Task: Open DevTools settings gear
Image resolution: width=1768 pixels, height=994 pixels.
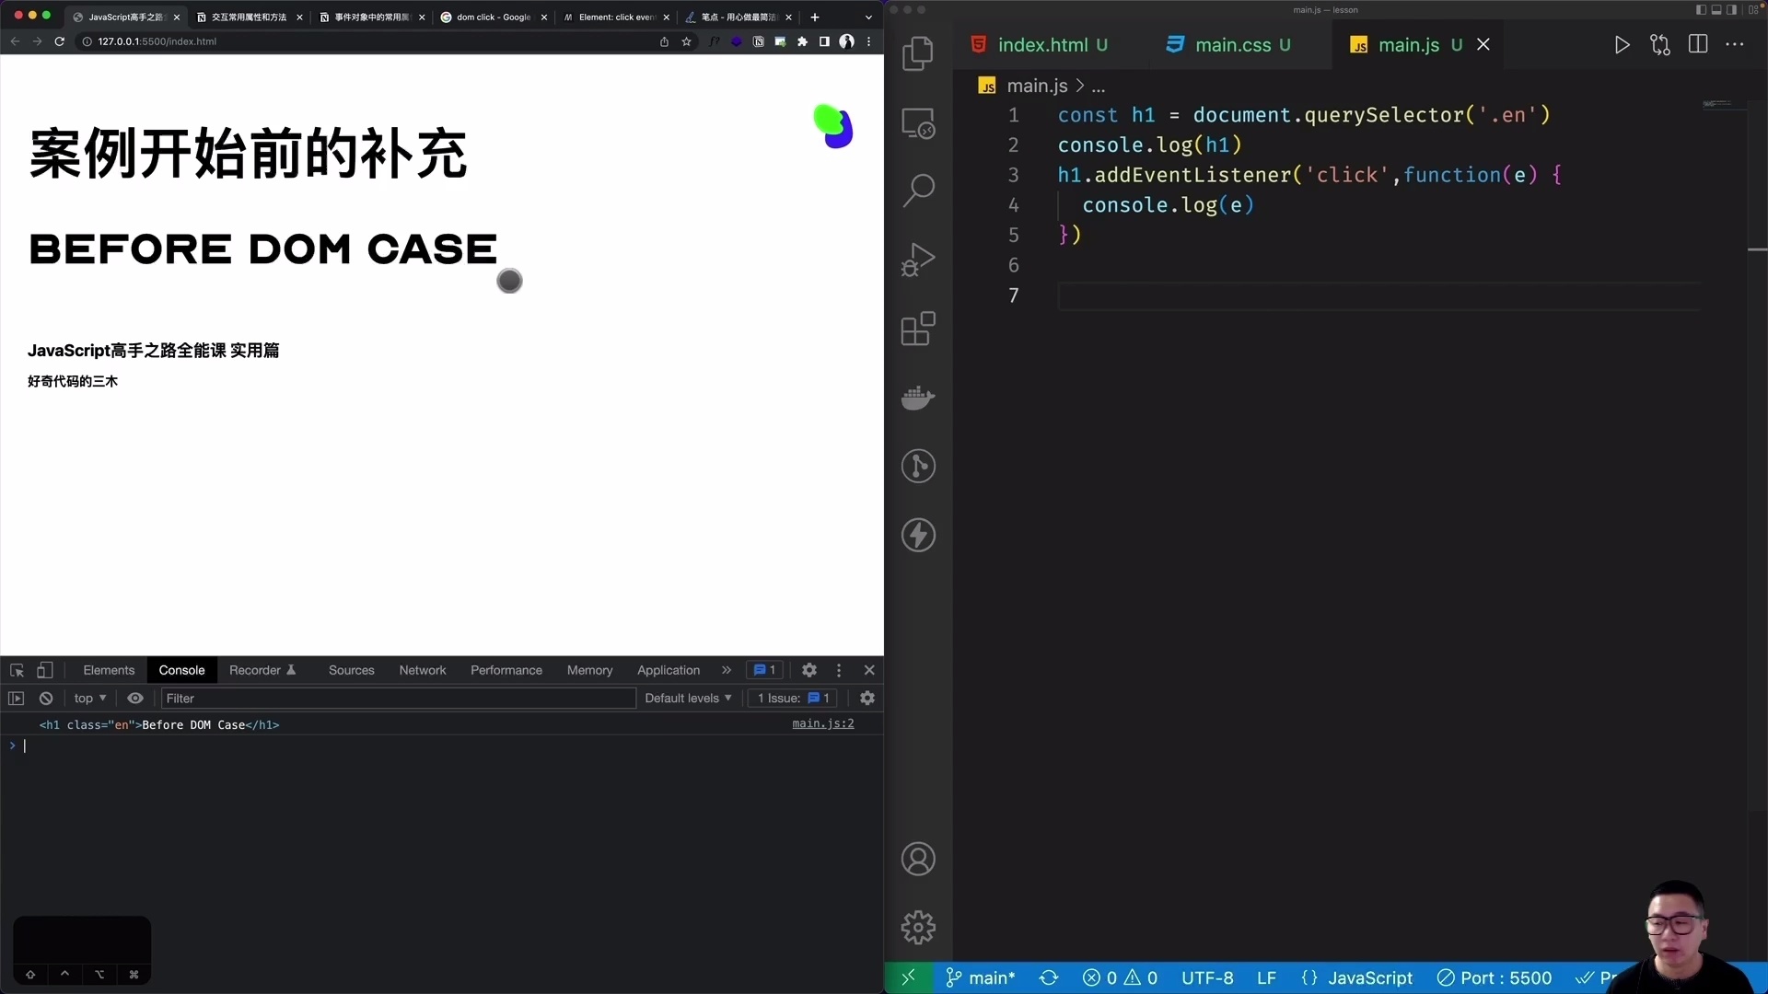Action: 808,670
